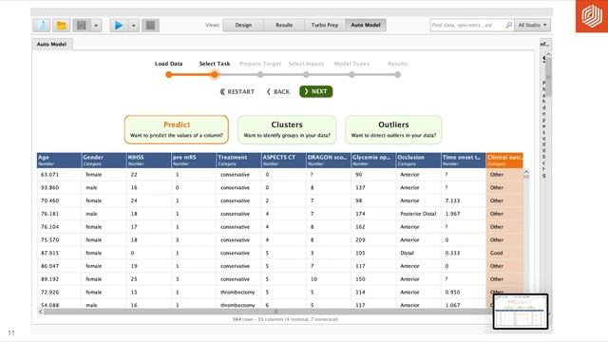Click the slide preview thumbnail at bottom right

[521, 312]
